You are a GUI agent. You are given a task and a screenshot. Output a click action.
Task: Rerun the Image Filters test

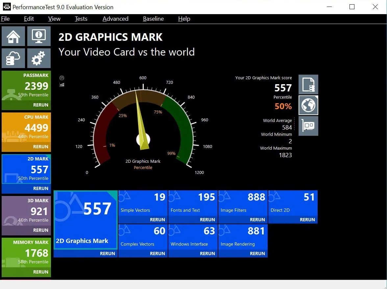(257, 220)
